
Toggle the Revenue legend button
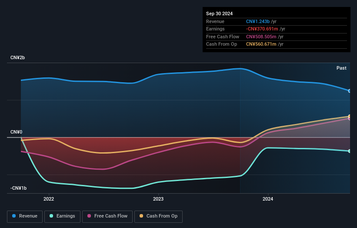tap(25, 216)
